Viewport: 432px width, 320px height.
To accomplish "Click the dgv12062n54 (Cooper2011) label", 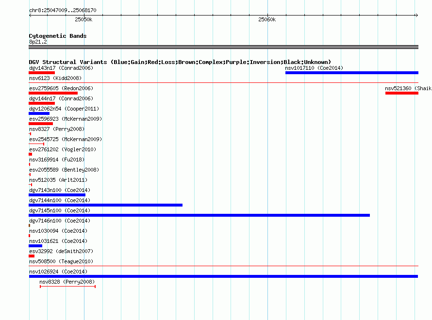I will 64,109.
